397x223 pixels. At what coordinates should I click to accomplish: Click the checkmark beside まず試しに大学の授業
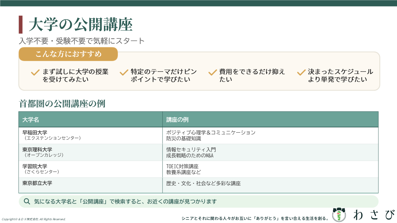[x=35, y=72]
